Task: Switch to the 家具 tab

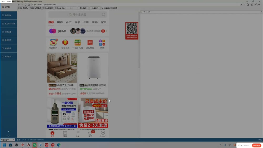Action: [x=104, y=22]
